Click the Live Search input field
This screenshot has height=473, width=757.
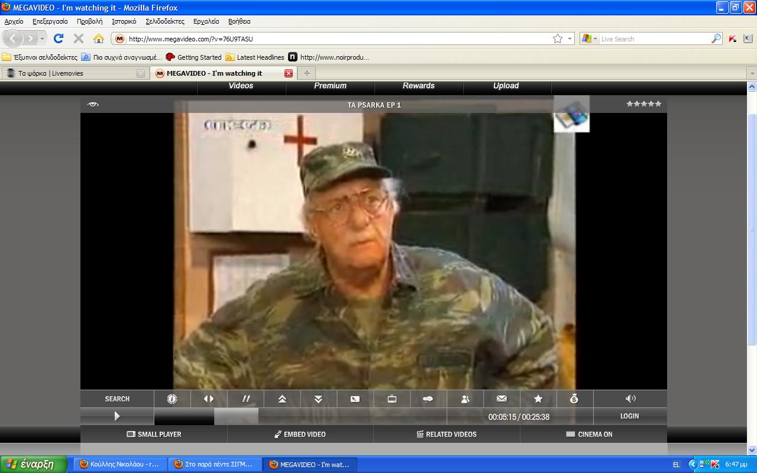coord(654,39)
